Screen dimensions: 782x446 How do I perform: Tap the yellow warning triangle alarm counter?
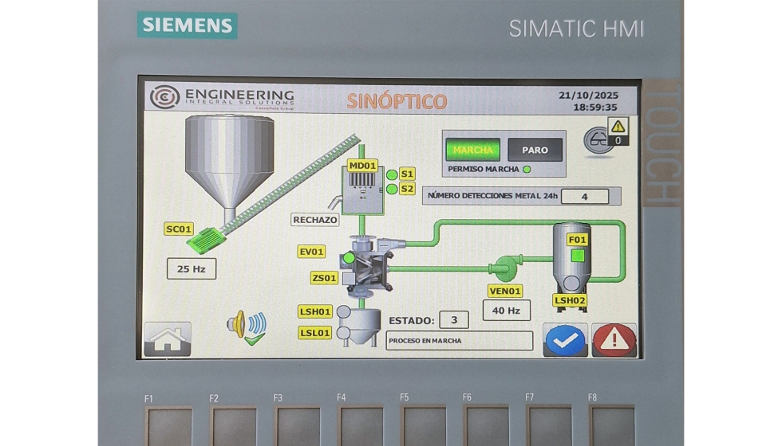(x=618, y=131)
